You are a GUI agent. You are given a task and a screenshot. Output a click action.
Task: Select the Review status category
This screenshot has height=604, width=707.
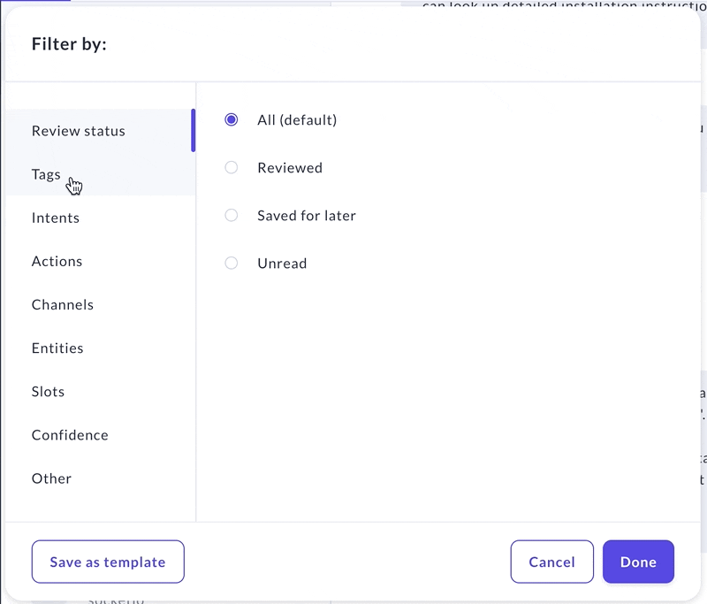click(78, 130)
